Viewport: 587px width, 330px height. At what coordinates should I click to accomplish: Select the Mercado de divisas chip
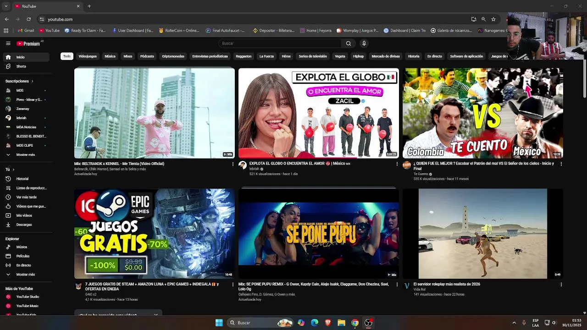coord(386,56)
